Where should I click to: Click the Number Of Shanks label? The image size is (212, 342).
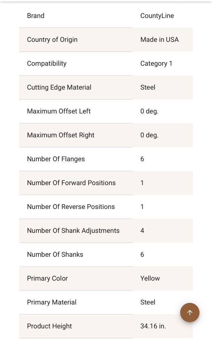[x=55, y=254]
